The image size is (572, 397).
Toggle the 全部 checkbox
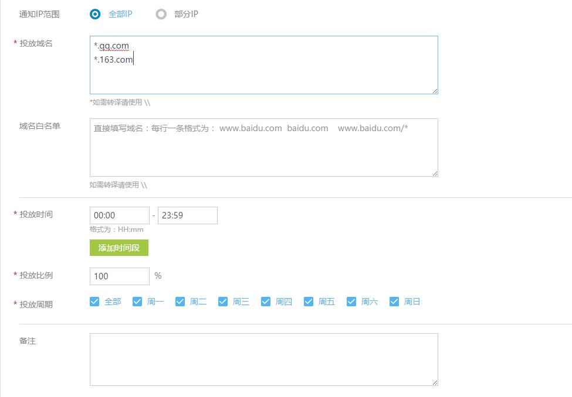coord(94,302)
